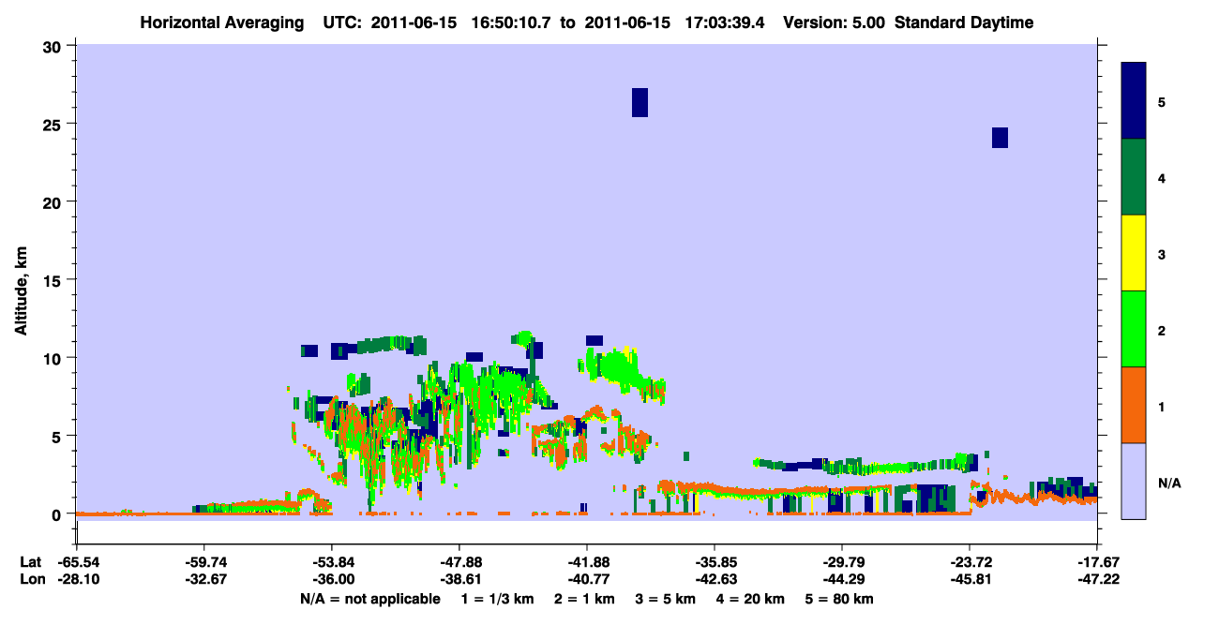Click the isolated dark blue block near 26 km
1219x625 pixels.
point(640,102)
